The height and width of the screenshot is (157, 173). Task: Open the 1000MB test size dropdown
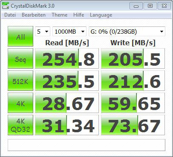tap(69, 32)
